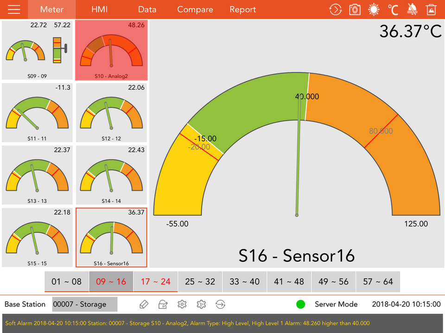Select the S14 - 14 meter tile
Viewport: 445px width, 333px height.
[111, 175]
